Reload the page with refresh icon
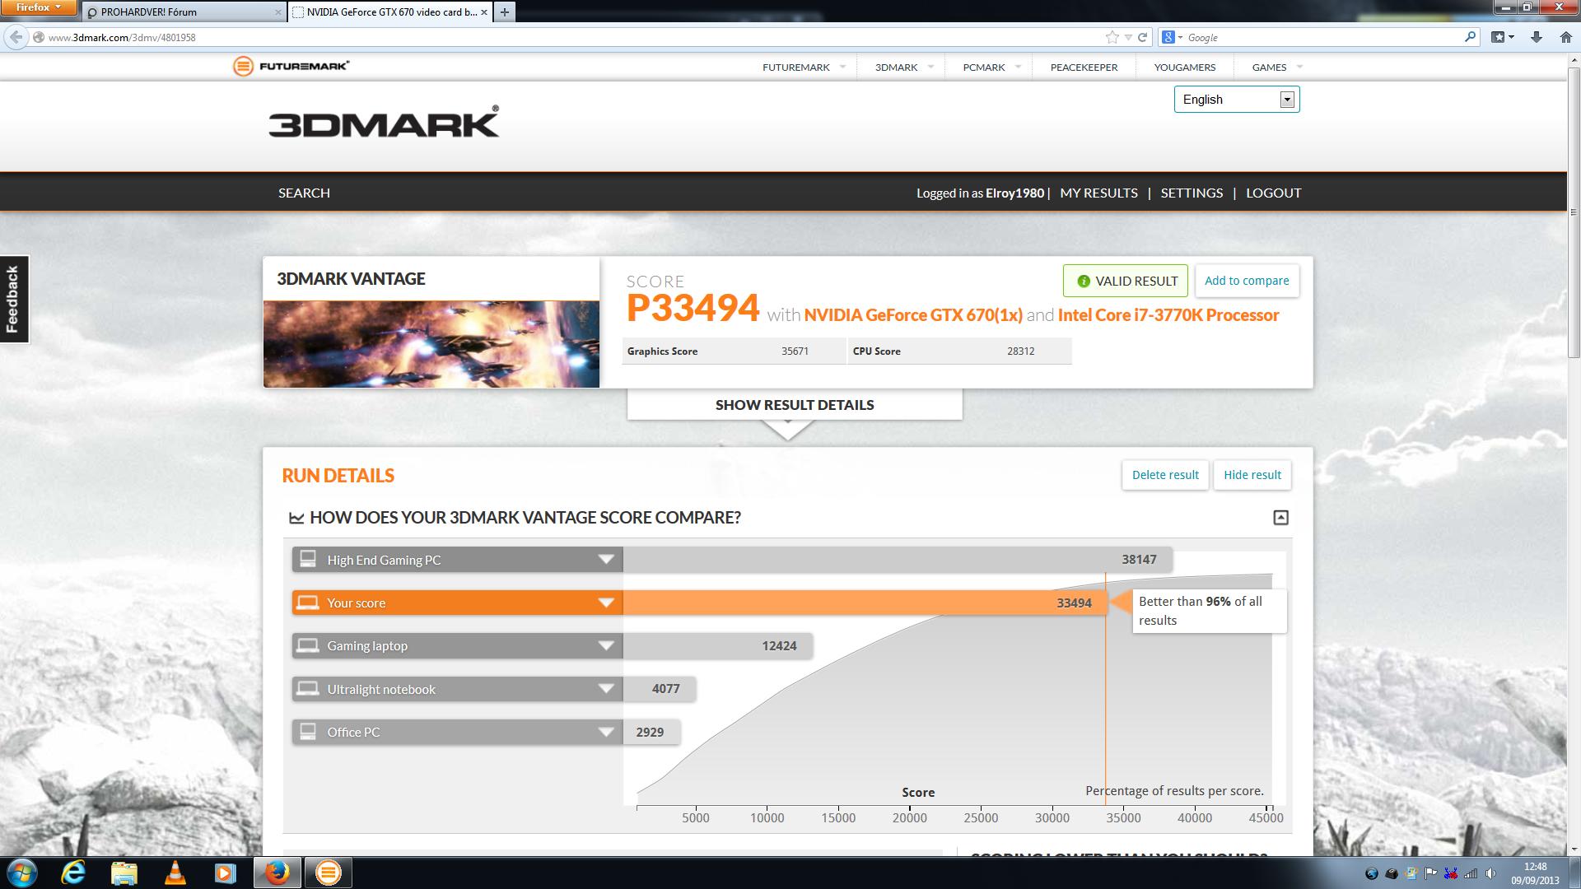The height and width of the screenshot is (889, 1581). (x=1142, y=37)
